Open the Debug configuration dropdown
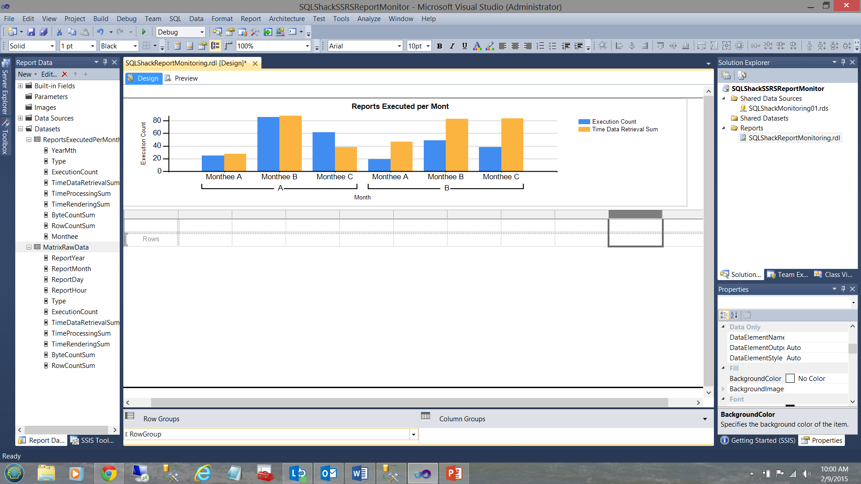The image size is (861, 484). (x=202, y=32)
